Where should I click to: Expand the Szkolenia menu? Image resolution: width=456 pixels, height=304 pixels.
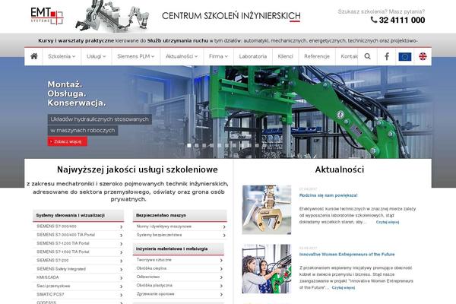tap(62, 56)
